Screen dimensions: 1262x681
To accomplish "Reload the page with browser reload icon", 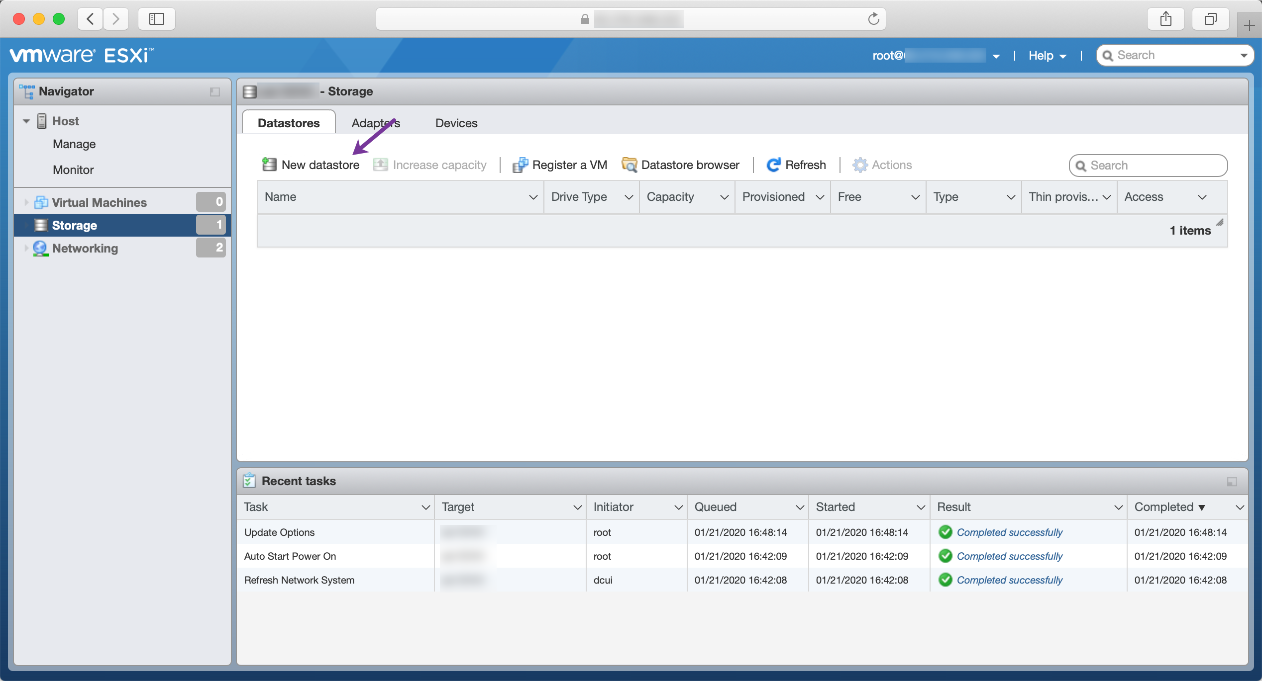I will click(873, 19).
